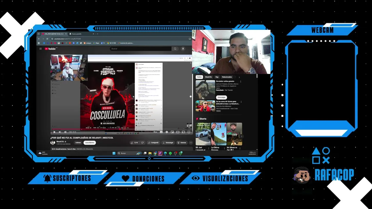
Task: Open more actions menu beside Gracias
Action: [191, 143]
